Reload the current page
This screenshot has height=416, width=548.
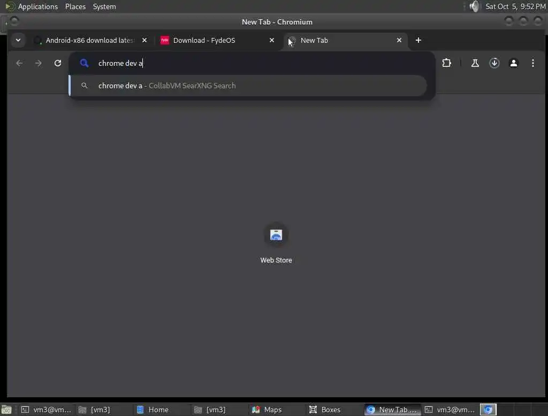coord(58,63)
